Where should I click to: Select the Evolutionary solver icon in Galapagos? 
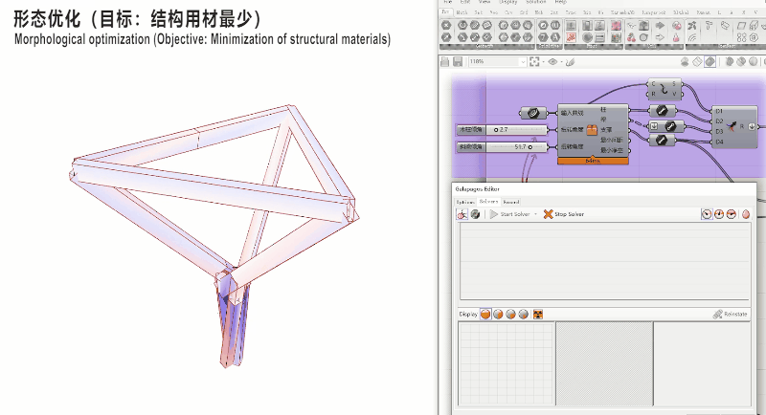tap(462, 214)
